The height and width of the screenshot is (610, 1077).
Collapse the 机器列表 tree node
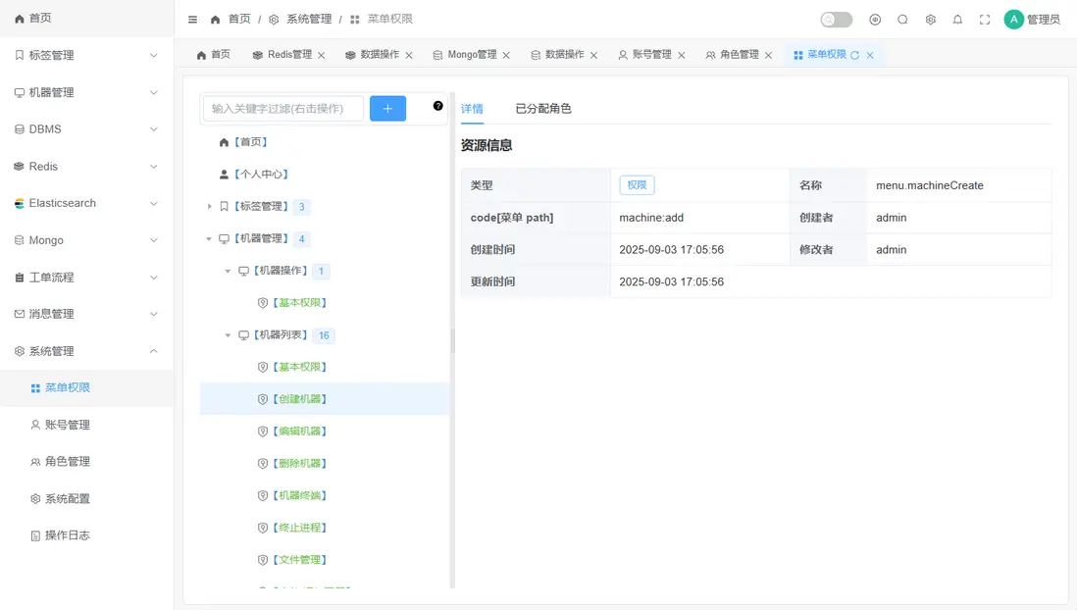[x=228, y=335]
